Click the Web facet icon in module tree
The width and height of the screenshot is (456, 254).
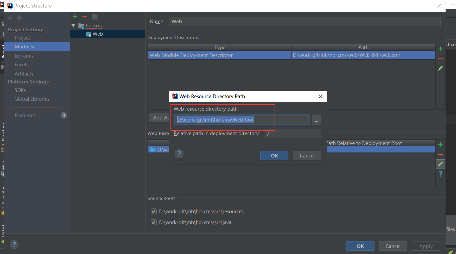(88, 34)
